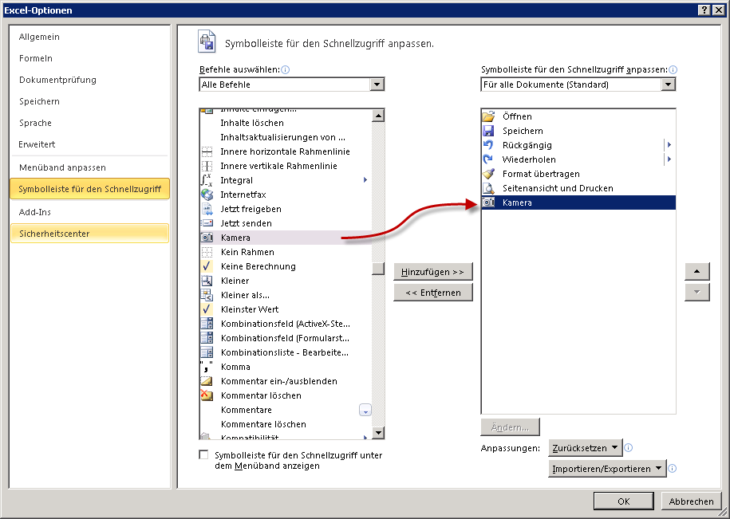Open the Allgemein options category
Image resolution: width=730 pixels, height=519 pixels.
tap(39, 37)
